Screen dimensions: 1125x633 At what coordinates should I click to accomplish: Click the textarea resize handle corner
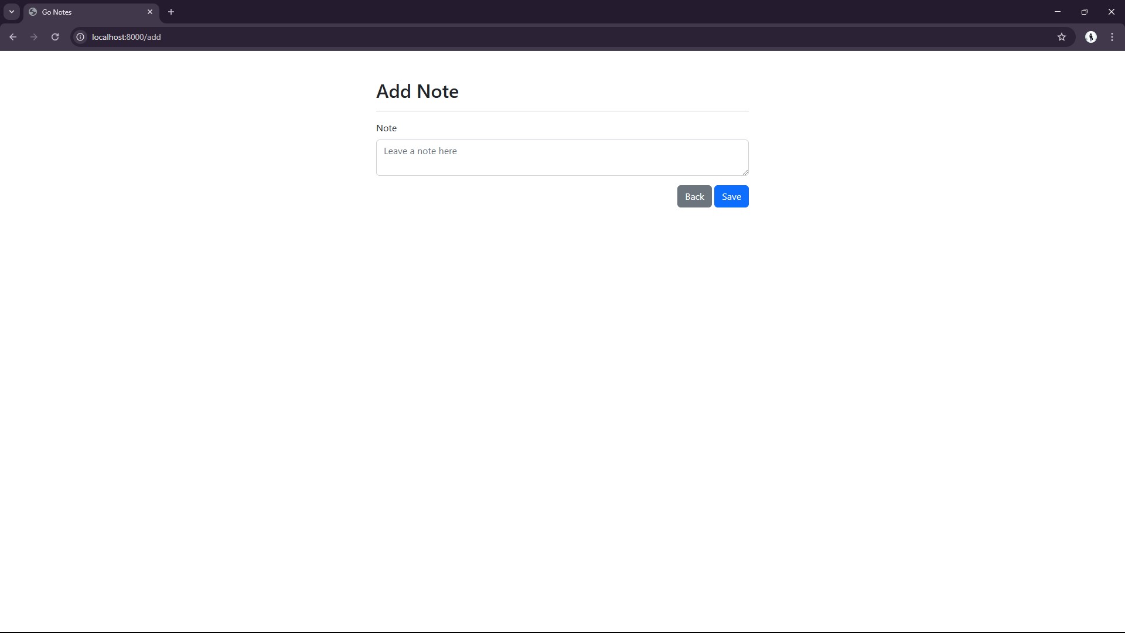pos(745,172)
